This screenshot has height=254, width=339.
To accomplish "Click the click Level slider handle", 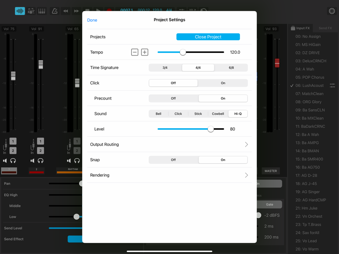I will 211,129.
